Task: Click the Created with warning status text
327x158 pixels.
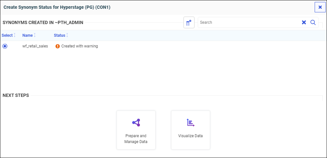Action: tap(80, 46)
